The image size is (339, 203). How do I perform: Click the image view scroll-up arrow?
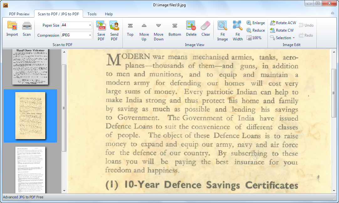[x=334, y=52]
